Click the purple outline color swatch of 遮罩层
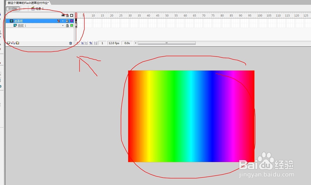The image size is (311, 185). click(x=72, y=21)
